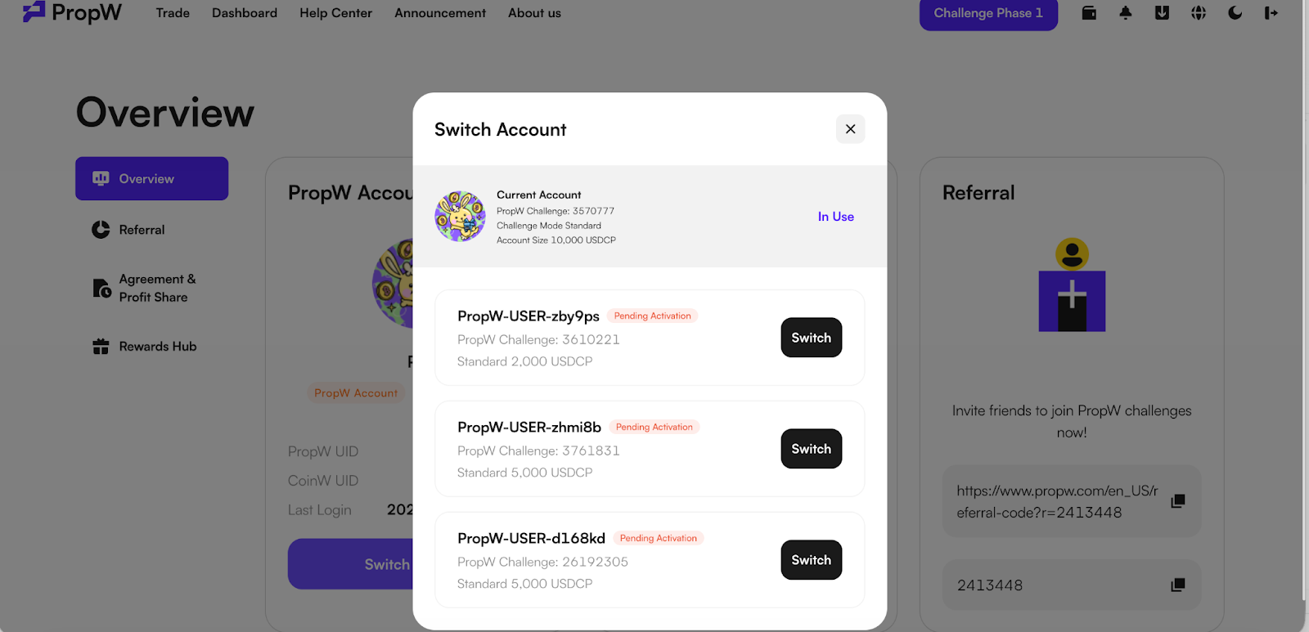Image resolution: width=1309 pixels, height=632 pixels.
Task: Open Agreement & Profit Share section
Action: click(x=145, y=288)
